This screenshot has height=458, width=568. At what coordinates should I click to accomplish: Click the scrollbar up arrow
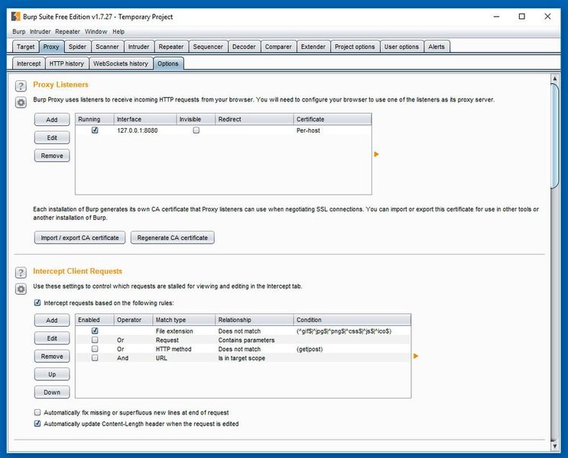pyautogui.click(x=554, y=78)
